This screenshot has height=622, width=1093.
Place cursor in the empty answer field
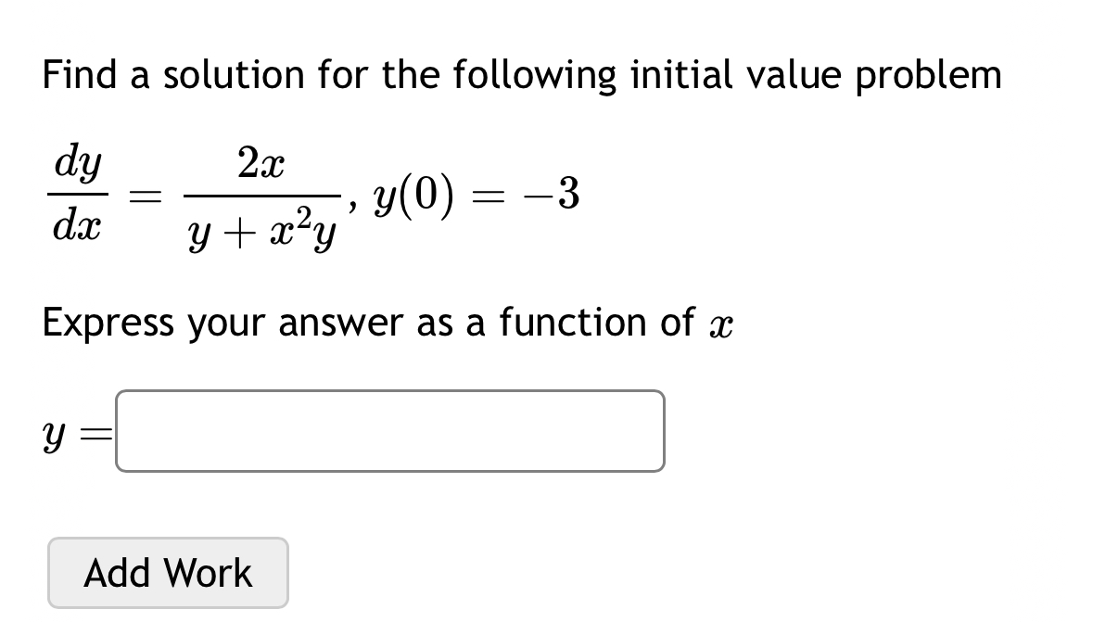pyautogui.click(x=389, y=430)
